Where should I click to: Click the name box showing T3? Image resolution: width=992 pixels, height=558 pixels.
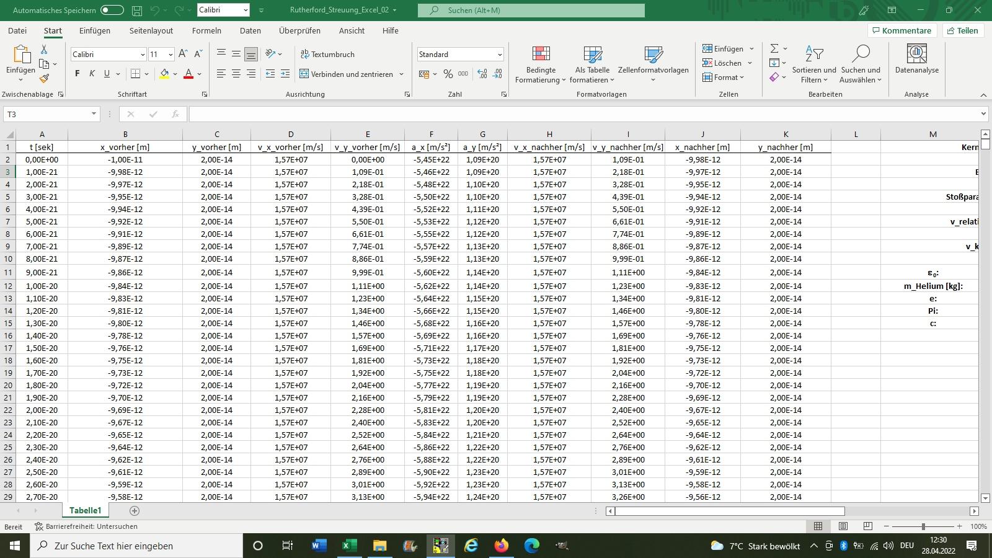[x=51, y=114]
